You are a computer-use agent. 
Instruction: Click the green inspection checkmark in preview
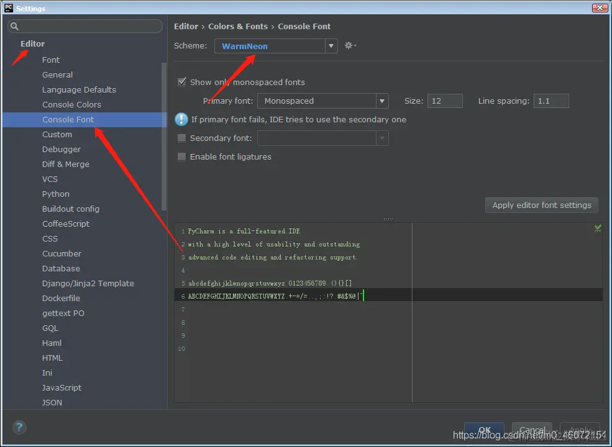(x=598, y=228)
